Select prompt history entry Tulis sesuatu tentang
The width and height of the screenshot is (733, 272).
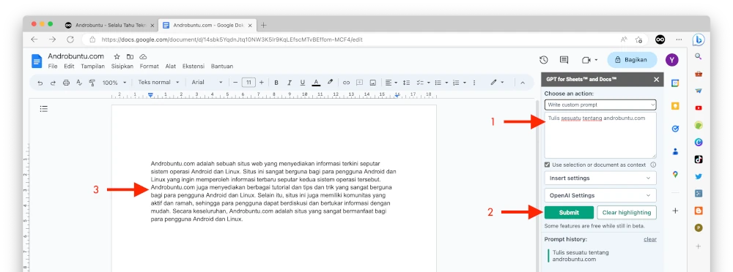point(580,256)
